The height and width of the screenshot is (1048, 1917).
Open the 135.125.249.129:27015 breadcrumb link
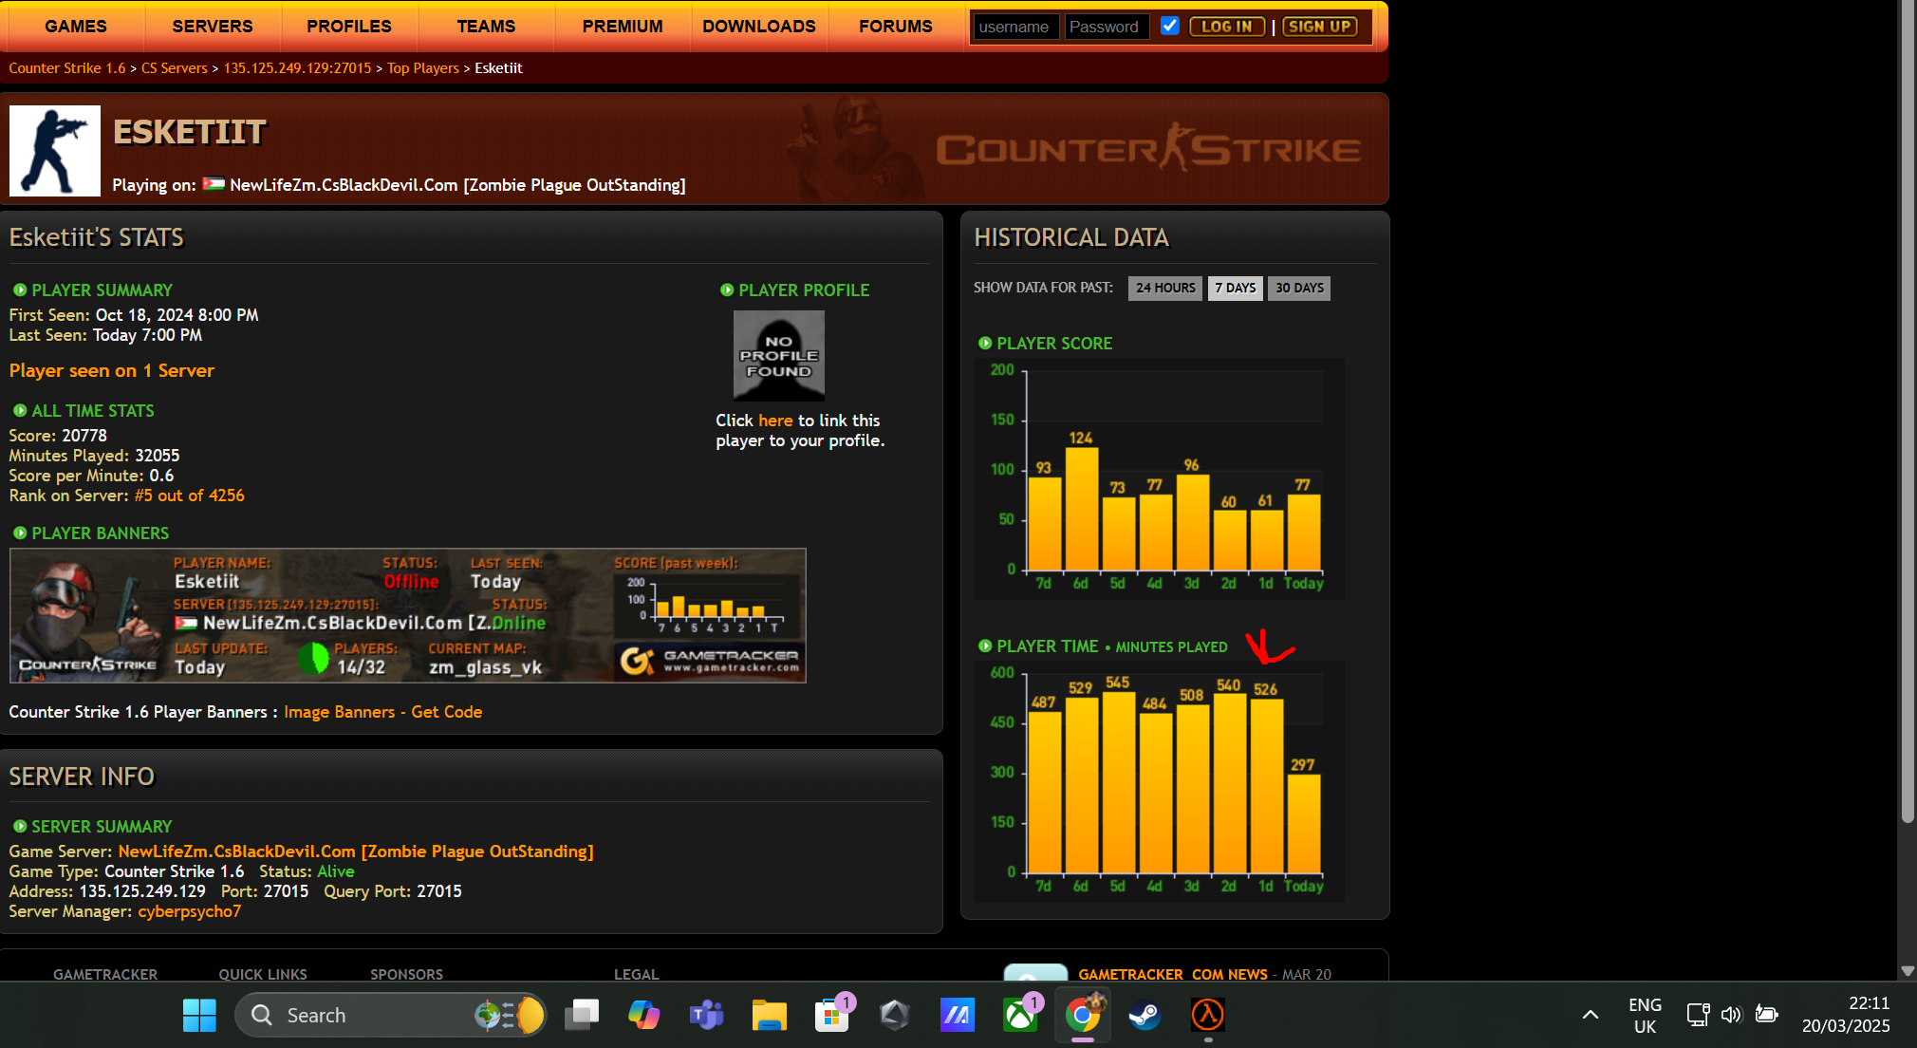point(298,68)
